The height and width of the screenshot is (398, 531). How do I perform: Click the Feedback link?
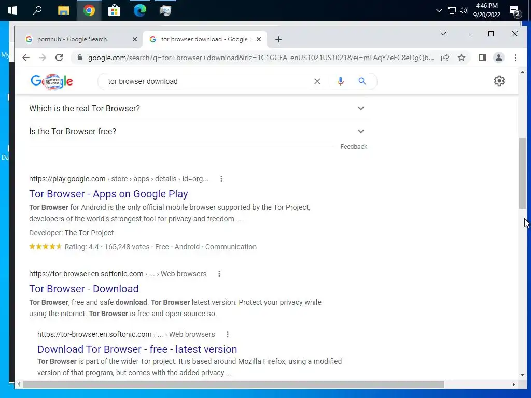[354, 147]
